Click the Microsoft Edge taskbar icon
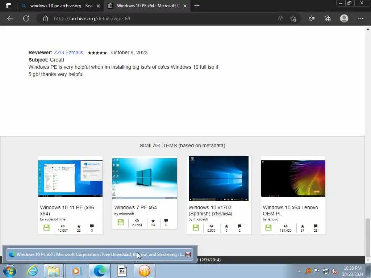Image resolution: width=371 pixels, height=278 pixels. pyautogui.click(x=99, y=271)
